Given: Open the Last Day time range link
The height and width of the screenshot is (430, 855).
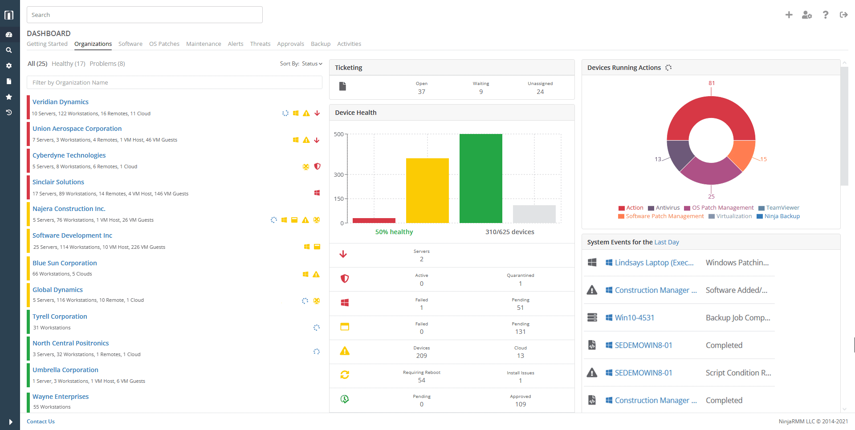Looking at the screenshot, I should point(667,242).
